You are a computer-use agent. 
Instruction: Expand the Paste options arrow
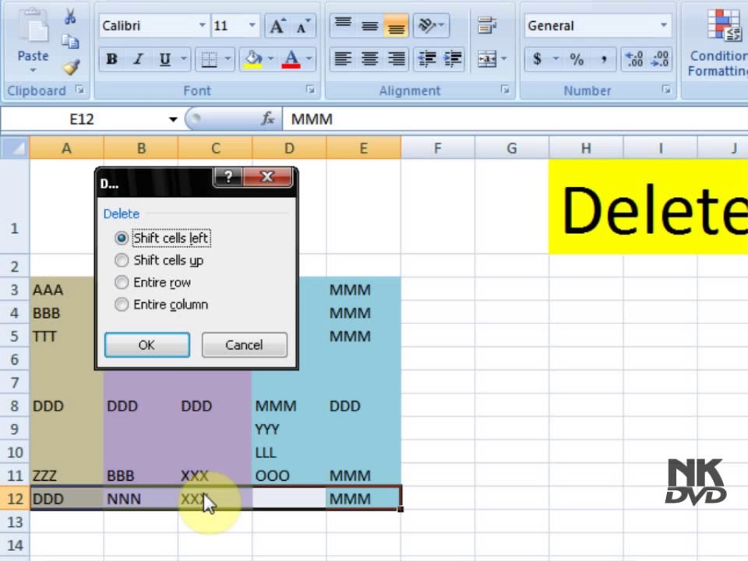[33, 70]
